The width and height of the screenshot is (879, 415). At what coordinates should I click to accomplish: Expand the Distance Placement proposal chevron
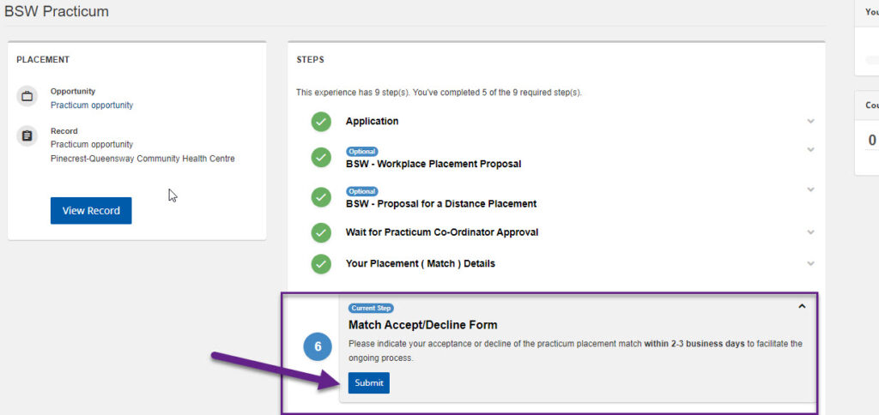pyautogui.click(x=810, y=189)
